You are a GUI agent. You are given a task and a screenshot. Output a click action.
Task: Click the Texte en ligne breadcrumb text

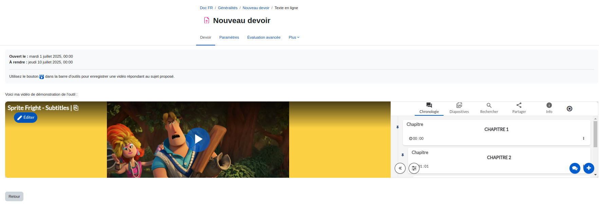286,8
